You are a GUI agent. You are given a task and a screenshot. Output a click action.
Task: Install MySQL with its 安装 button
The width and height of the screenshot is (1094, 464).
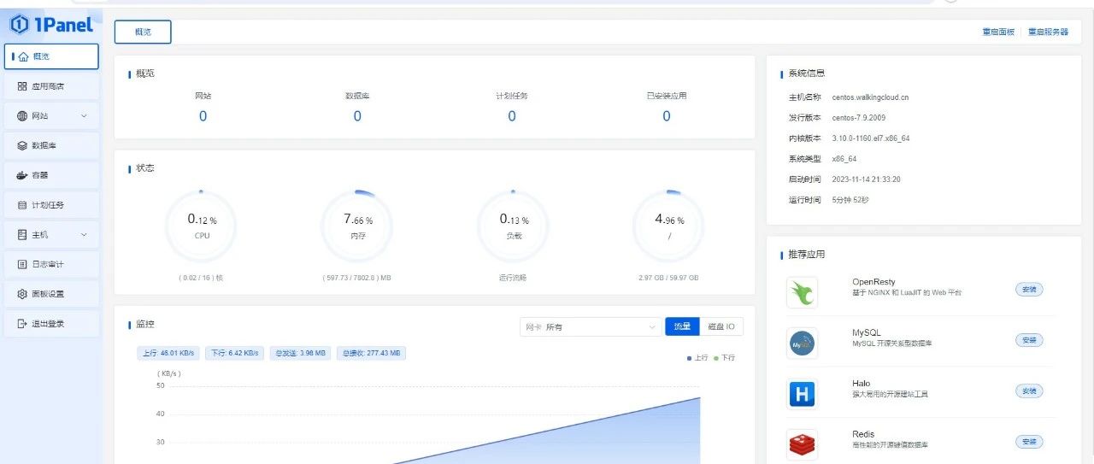(x=1029, y=340)
